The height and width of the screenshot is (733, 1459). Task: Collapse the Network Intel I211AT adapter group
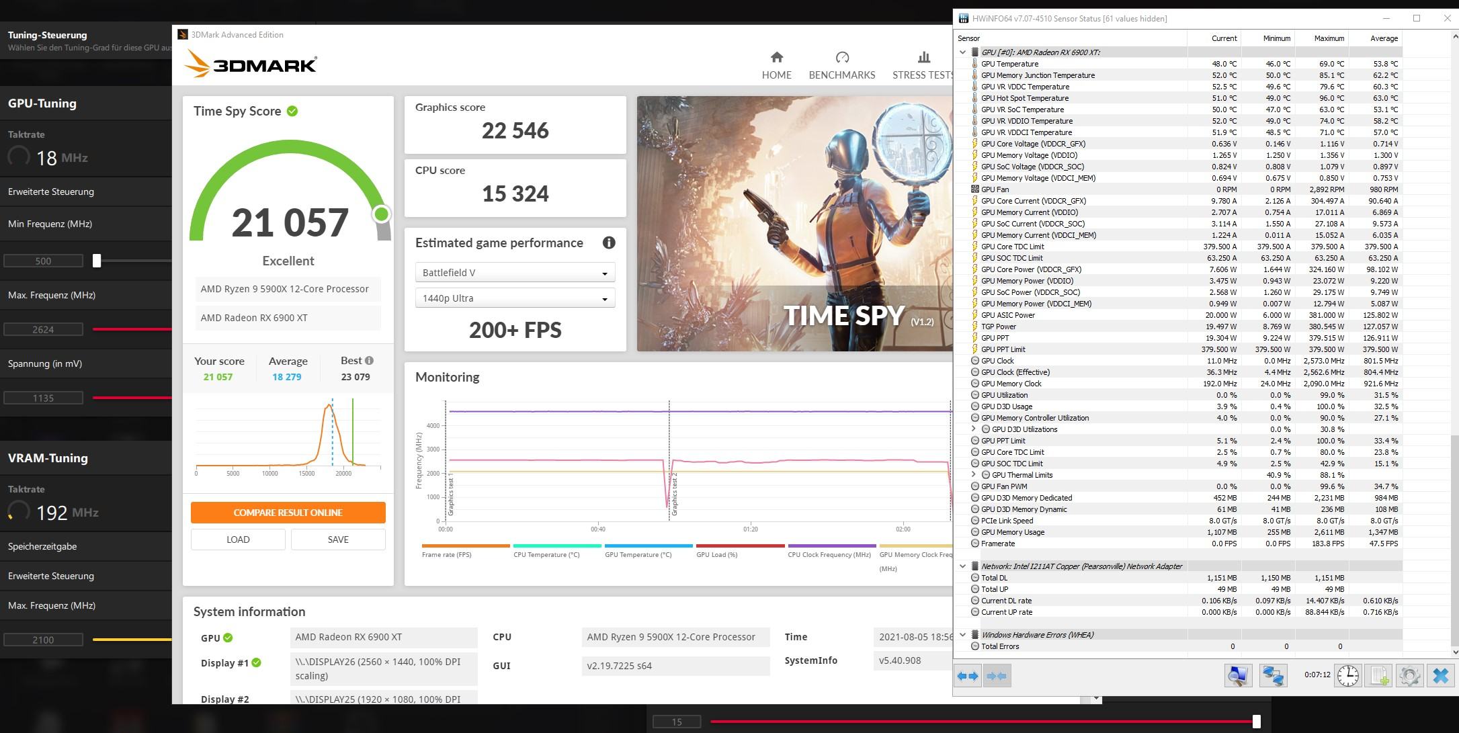(x=962, y=566)
